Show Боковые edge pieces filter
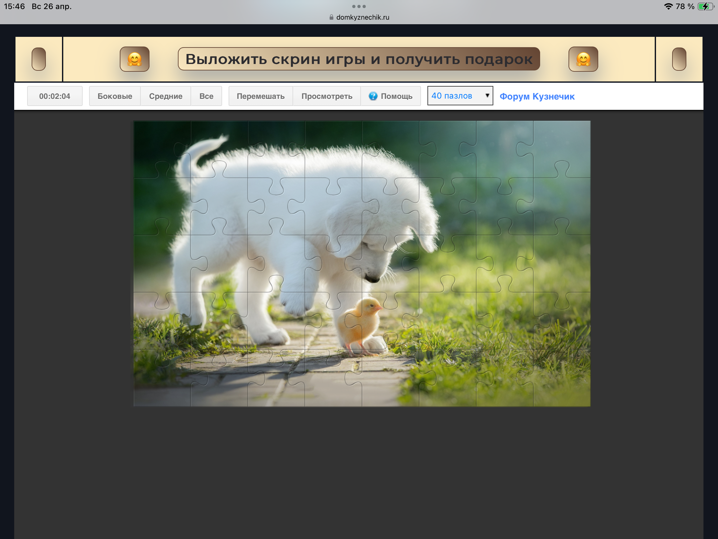The height and width of the screenshot is (539, 718). tap(115, 96)
